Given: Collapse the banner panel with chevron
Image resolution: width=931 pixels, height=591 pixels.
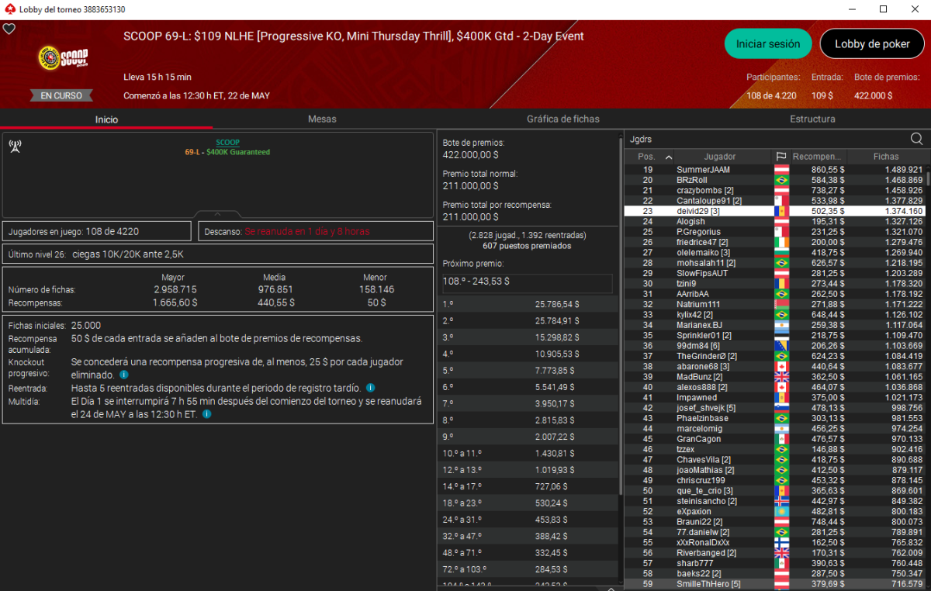Looking at the screenshot, I should coord(217,214).
